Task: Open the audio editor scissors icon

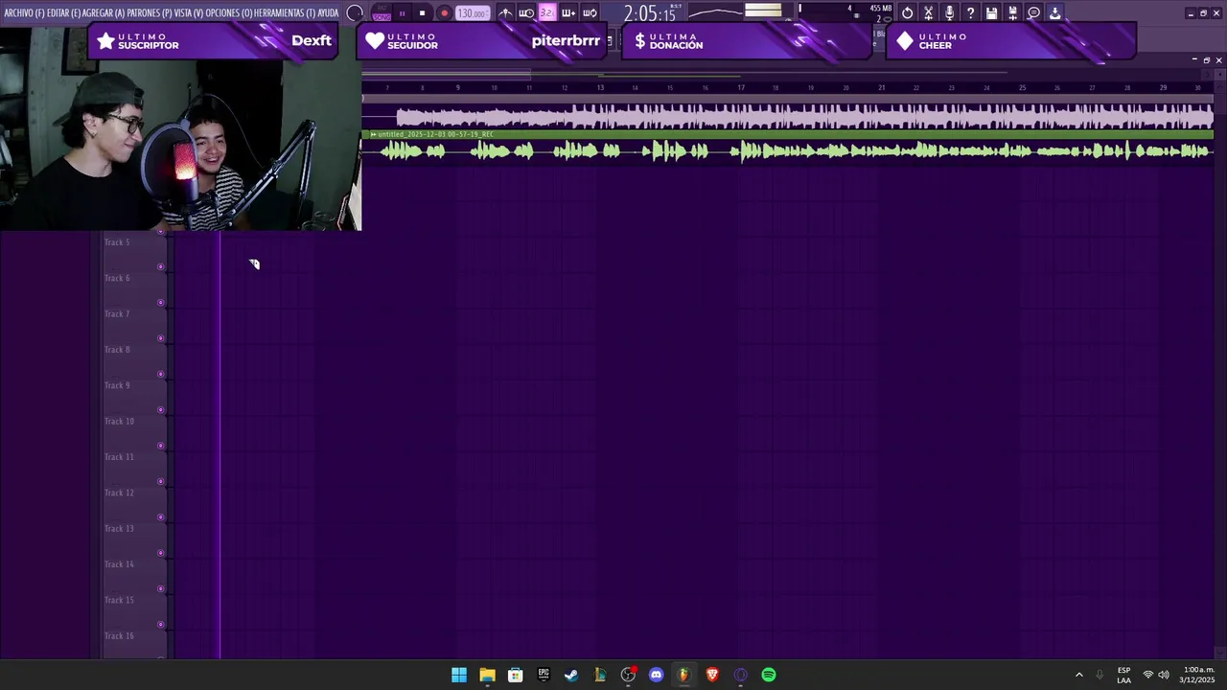Action: click(x=928, y=13)
